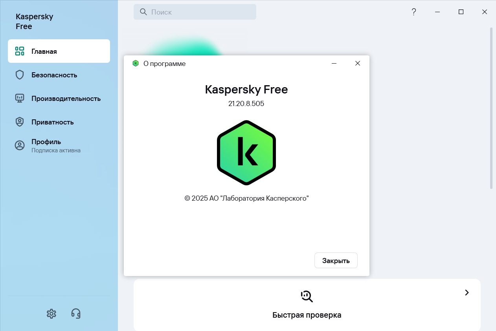Viewport: 496px width, 331px height.
Task: Open the Быстрая проверка card
Action: [307, 305]
